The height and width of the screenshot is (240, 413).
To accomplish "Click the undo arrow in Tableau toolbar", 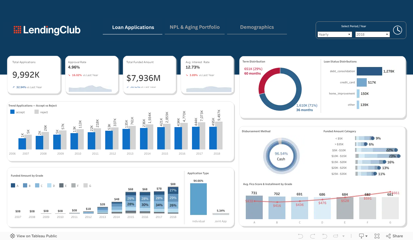I will 300,236.
